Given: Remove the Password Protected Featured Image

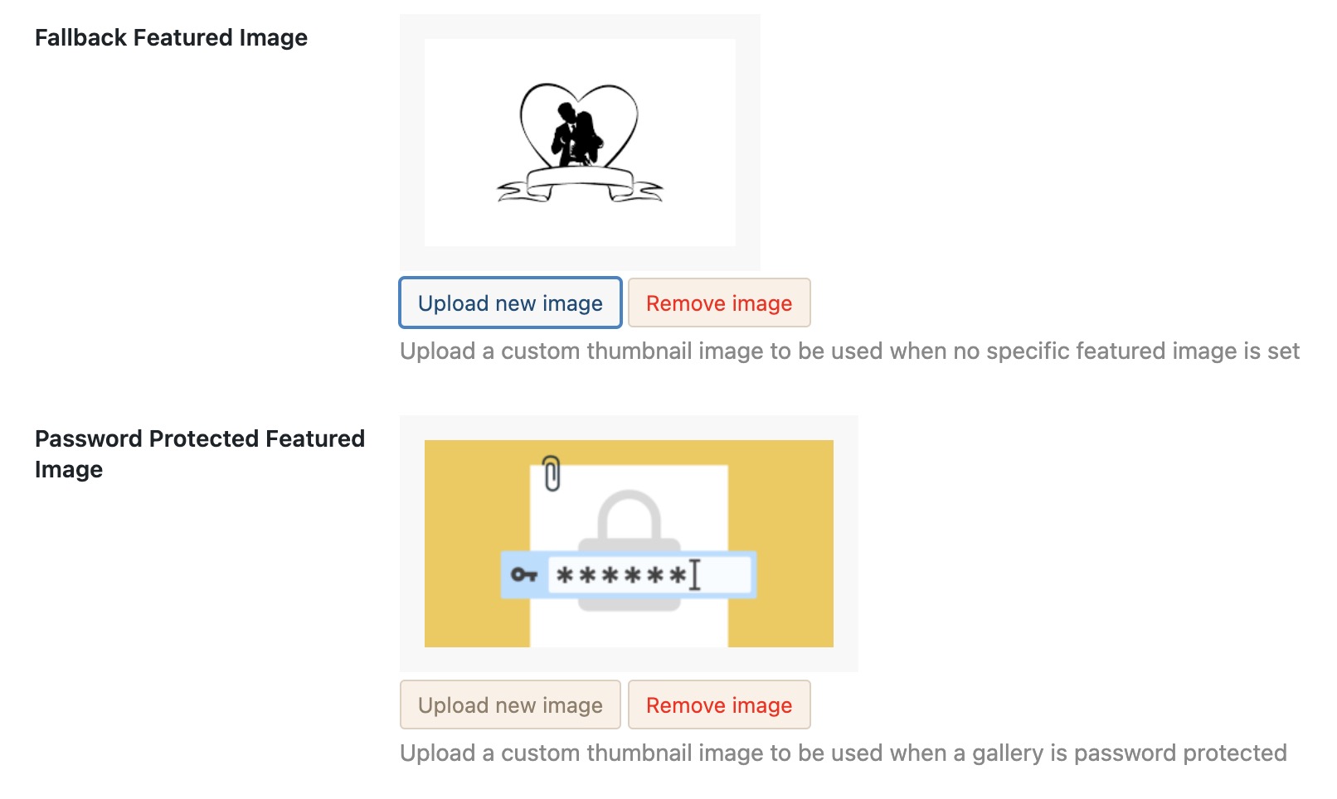Looking at the screenshot, I should point(719,705).
